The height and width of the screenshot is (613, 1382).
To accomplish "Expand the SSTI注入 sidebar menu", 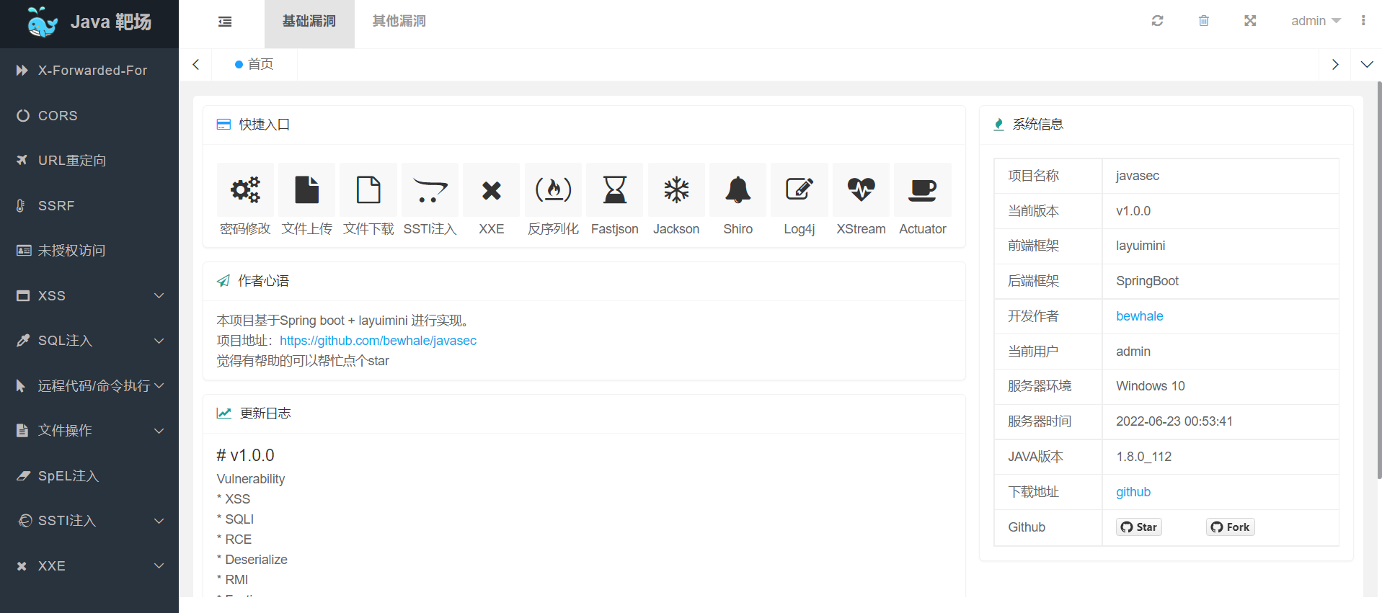I will (x=89, y=521).
